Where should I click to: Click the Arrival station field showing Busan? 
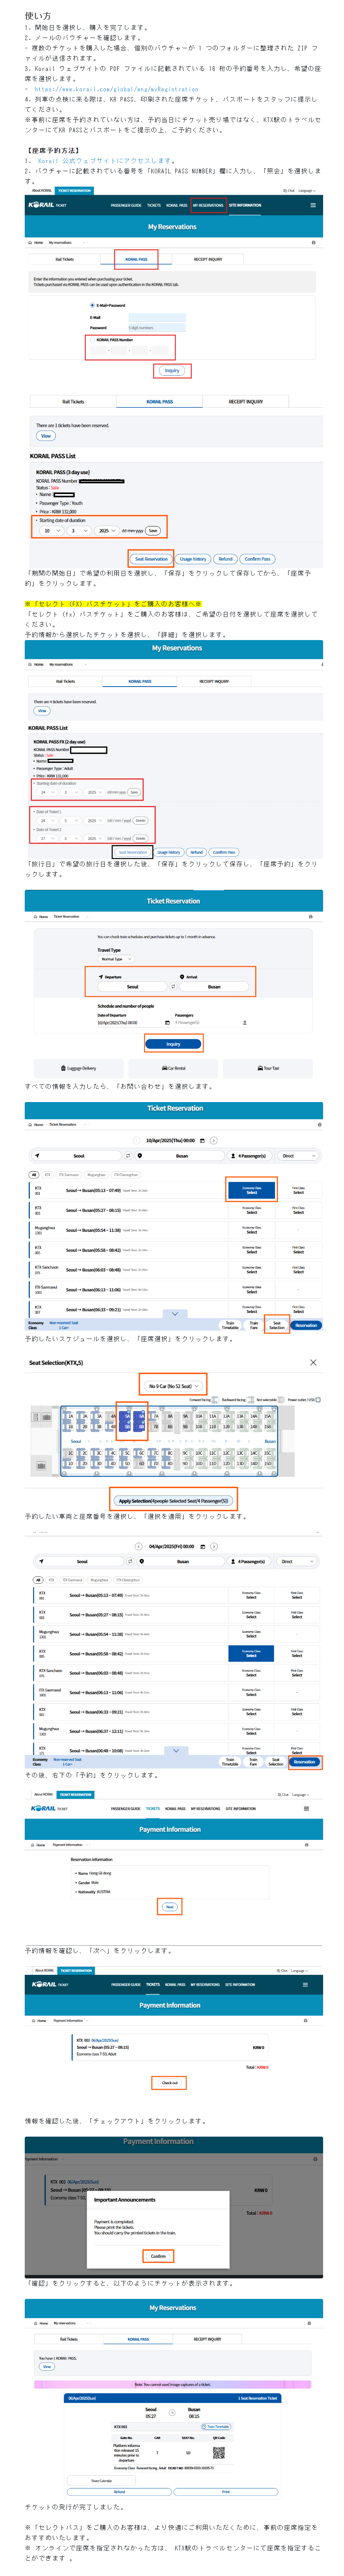click(214, 987)
